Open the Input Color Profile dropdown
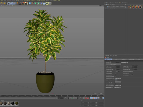Viewport: 143px width, 107px height. coord(118,85)
